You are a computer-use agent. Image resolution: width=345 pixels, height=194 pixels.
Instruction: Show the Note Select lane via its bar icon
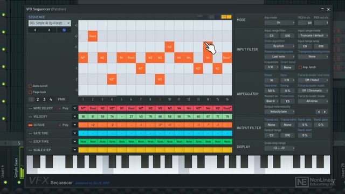coord(30,108)
